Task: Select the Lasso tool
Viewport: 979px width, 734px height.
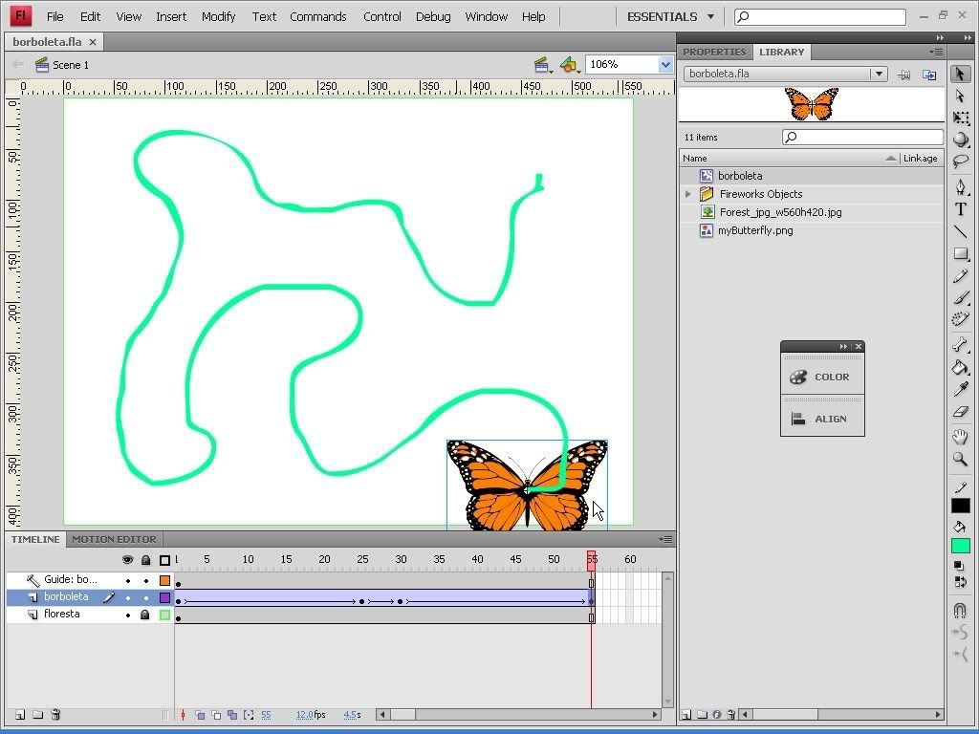Action: pos(961,162)
